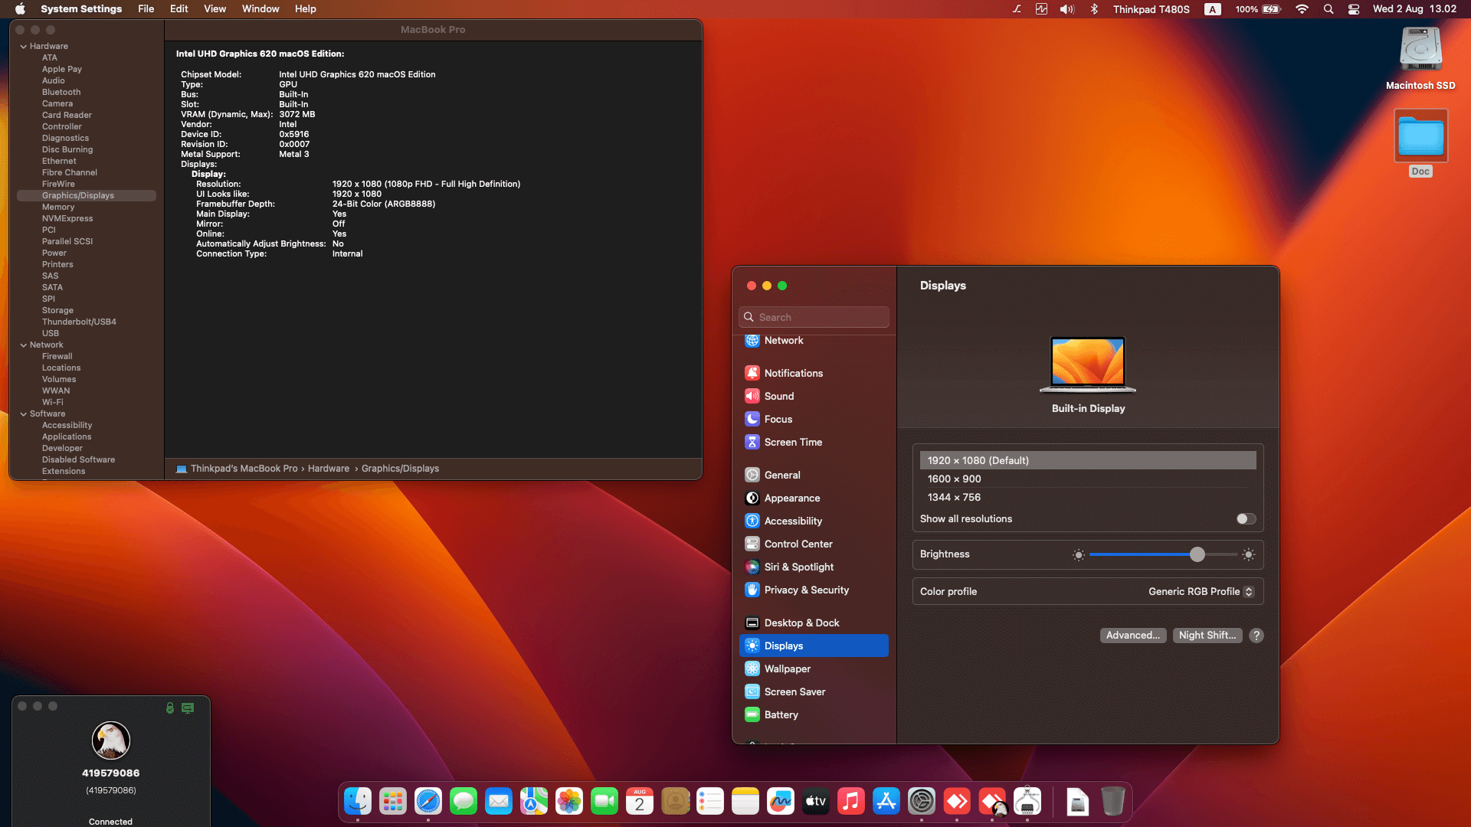This screenshot has width=1471, height=827.
Task: Toggle the Show all resolutions switch
Action: pos(1246,519)
